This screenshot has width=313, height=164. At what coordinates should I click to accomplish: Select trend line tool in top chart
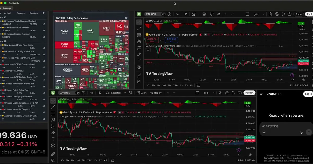(x=139, y=29)
